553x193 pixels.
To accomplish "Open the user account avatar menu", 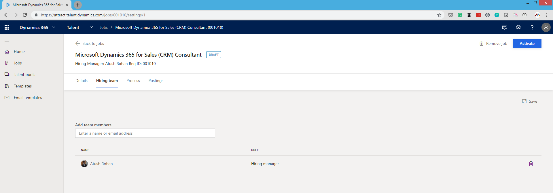I will [x=546, y=27].
